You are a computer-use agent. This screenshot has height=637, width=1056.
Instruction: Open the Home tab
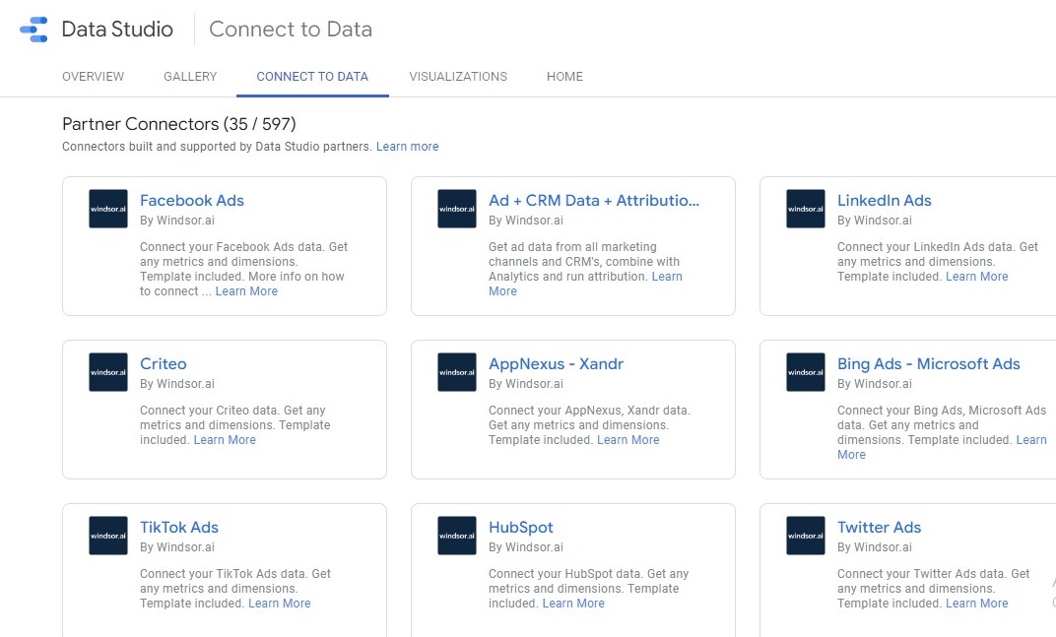564,77
